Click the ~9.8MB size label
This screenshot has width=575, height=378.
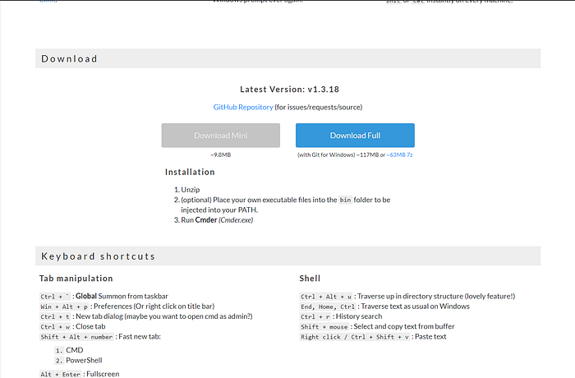[221, 154]
